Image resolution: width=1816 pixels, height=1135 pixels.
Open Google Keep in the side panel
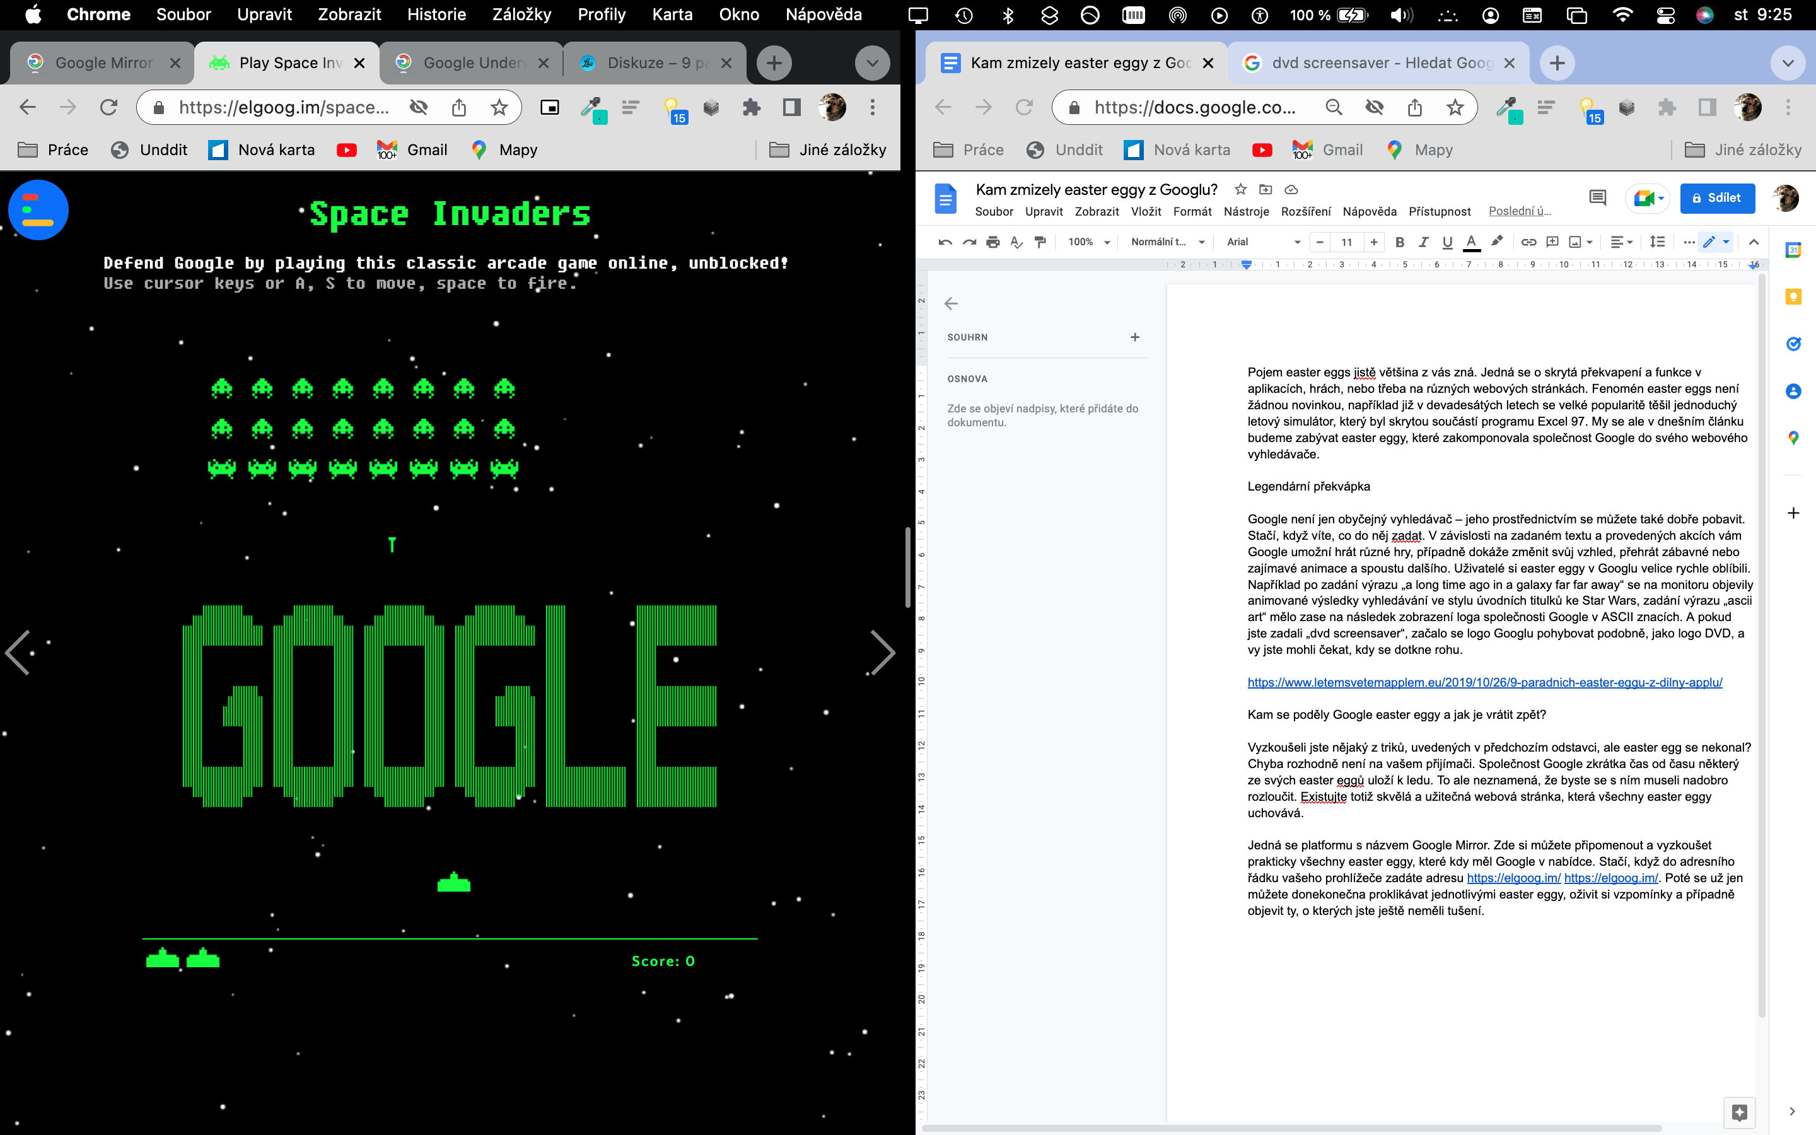pos(1793,297)
